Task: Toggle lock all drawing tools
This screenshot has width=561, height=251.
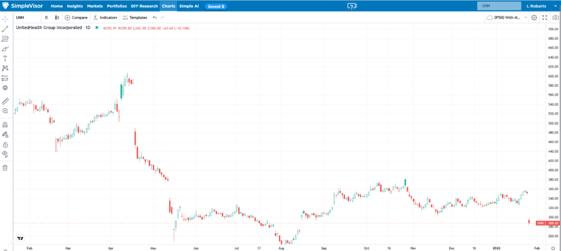Action: coord(5,144)
